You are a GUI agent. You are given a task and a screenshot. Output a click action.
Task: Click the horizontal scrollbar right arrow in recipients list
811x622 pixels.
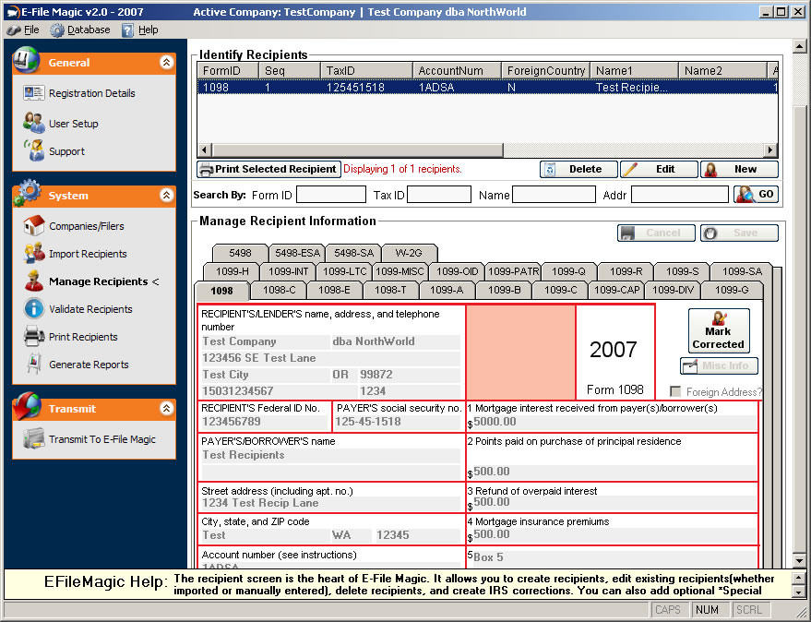click(x=771, y=150)
